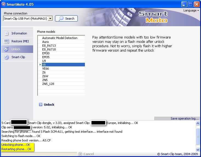The width and height of the screenshot is (201, 157).
Task: Click the 'Searching for phone...' log line
Action: pyautogui.click(x=62, y=132)
